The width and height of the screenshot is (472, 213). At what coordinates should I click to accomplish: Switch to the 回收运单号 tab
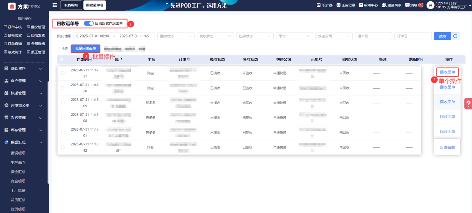click(x=95, y=5)
